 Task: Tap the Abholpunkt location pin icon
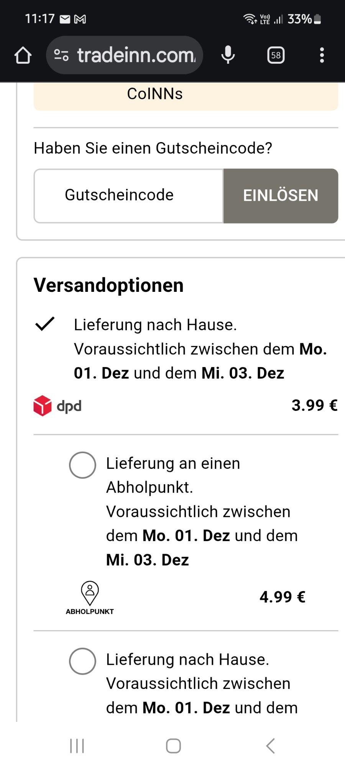[90, 593]
